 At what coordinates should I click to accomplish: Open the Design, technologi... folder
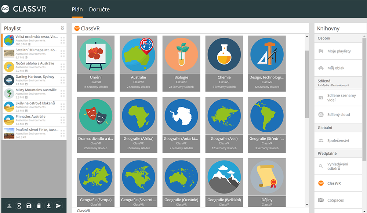267,63
